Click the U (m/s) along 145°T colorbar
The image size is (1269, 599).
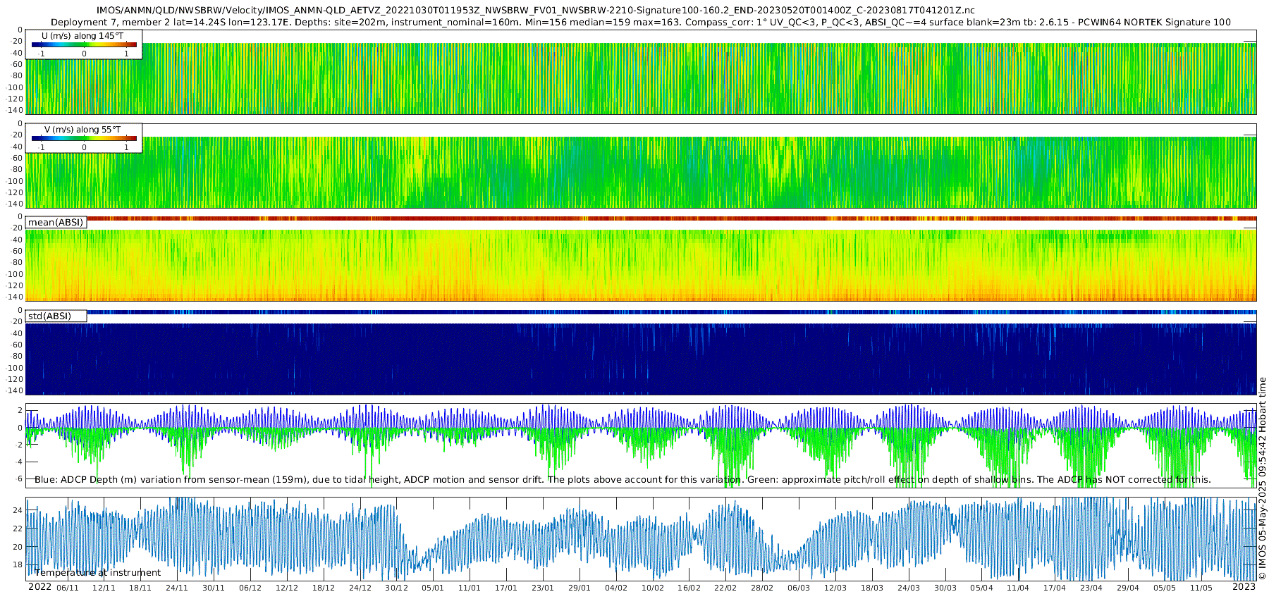coord(84,44)
